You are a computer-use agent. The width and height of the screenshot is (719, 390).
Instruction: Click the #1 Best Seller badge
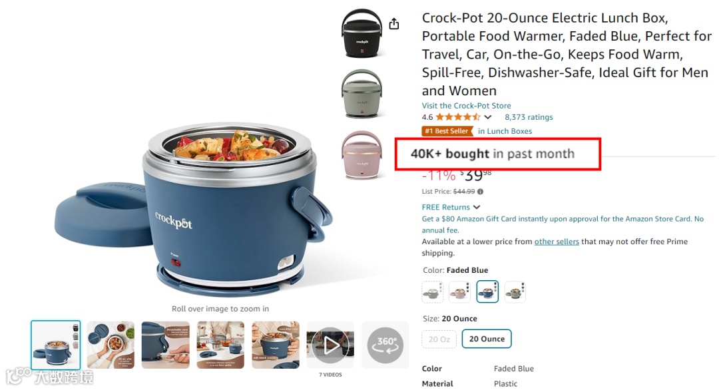pyautogui.click(x=447, y=131)
